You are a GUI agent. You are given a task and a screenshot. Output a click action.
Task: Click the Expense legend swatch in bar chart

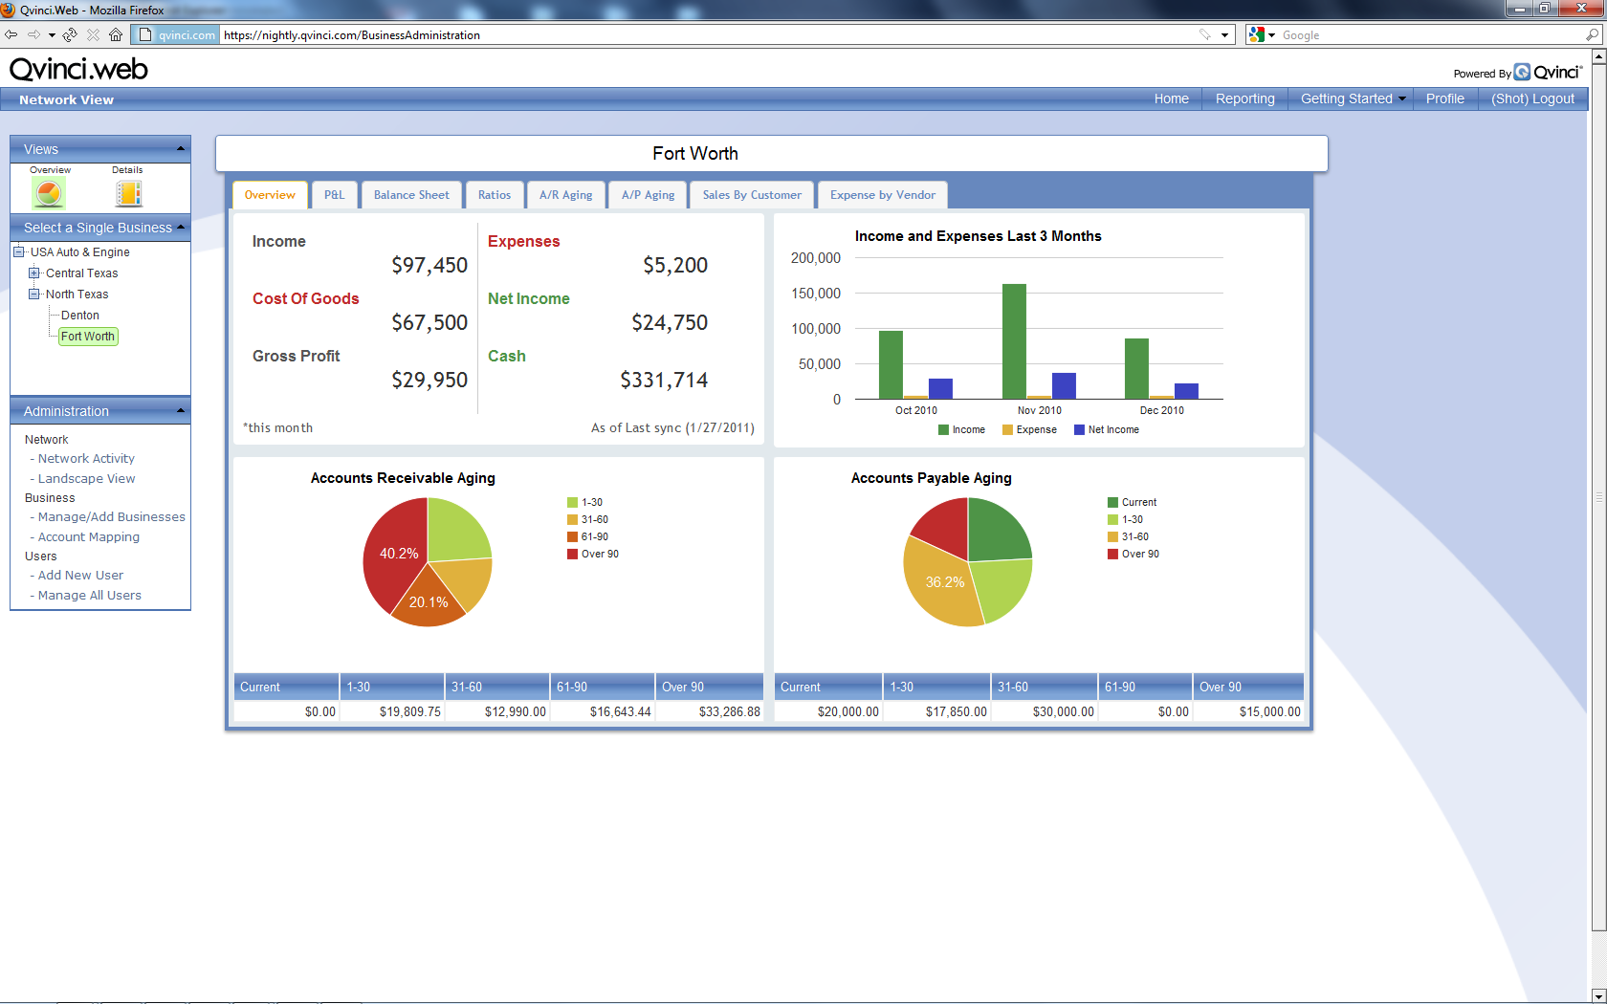point(1007,430)
